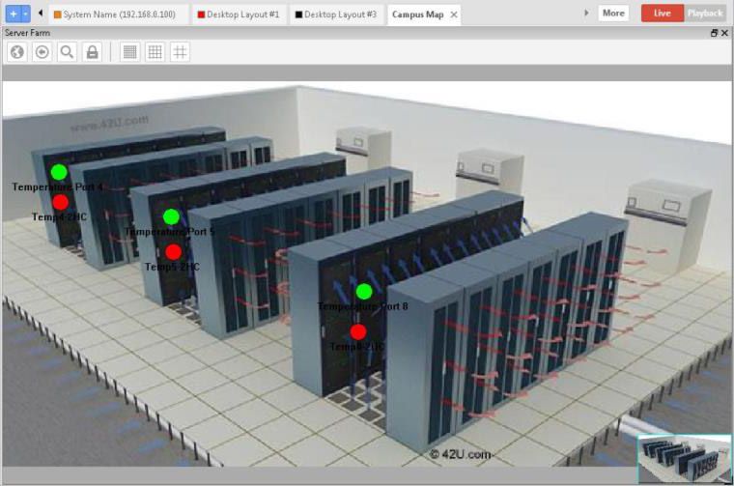Viewport: 734px width, 486px height.
Task: Toggle the padlock lock icon
Action: tap(92, 52)
